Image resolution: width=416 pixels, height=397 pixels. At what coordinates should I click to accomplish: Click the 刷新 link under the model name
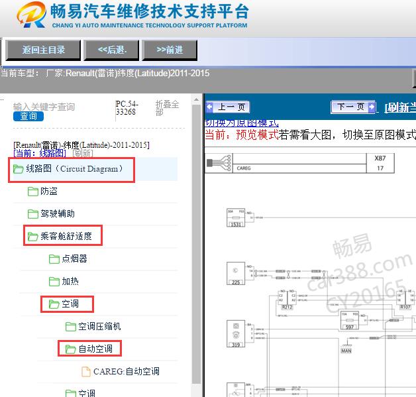83,153
